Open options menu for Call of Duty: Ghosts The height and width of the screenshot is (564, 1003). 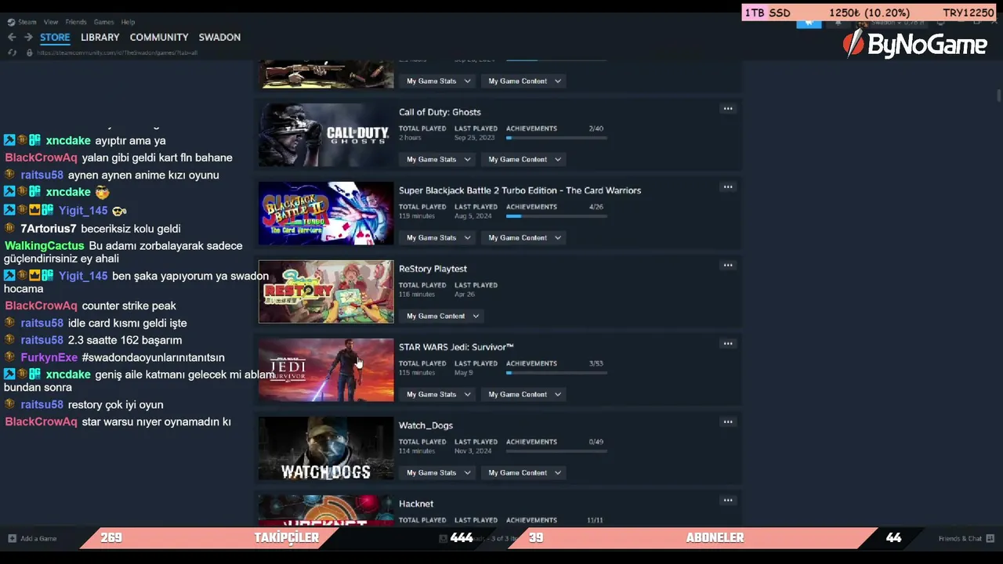click(728, 109)
